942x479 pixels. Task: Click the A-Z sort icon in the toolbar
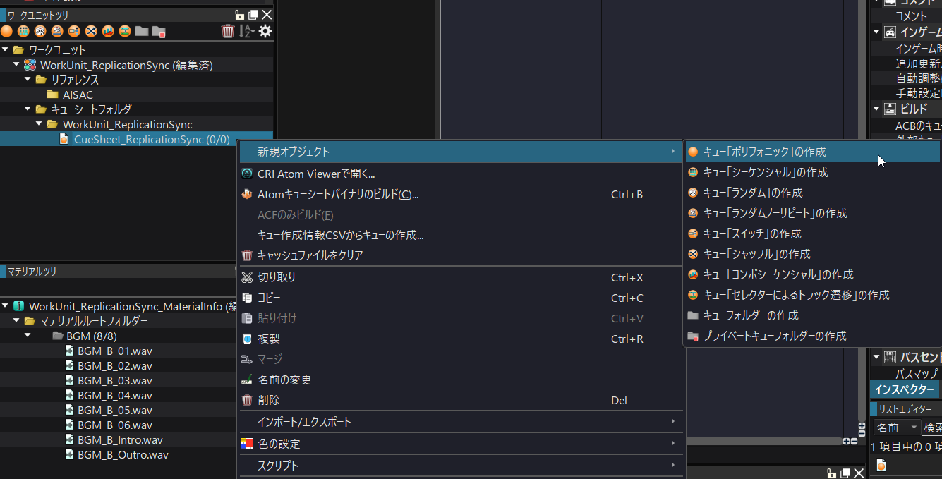pyautogui.click(x=247, y=31)
